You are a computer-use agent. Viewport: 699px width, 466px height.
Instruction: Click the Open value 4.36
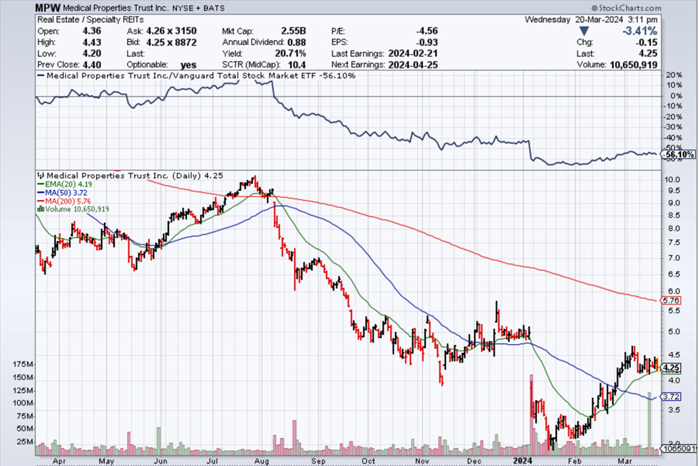[x=92, y=31]
